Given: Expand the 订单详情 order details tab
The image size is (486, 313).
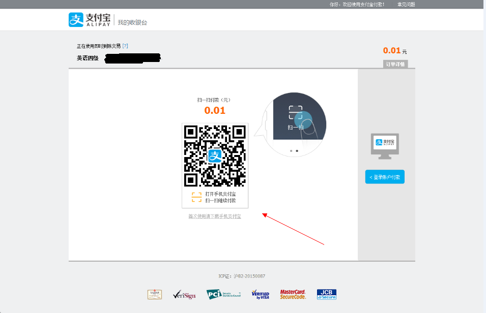Looking at the screenshot, I should coord(395,64).
